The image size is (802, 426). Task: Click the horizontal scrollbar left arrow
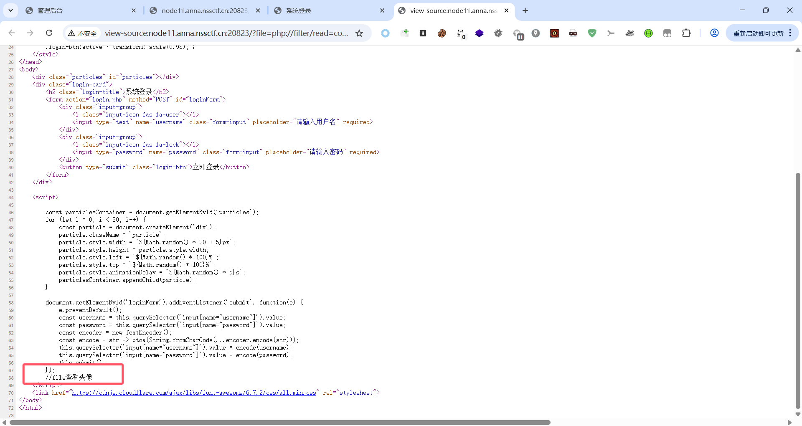point(4,422)
